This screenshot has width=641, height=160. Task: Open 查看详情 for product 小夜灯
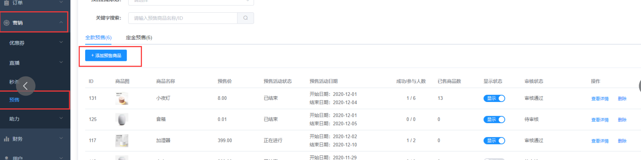(600, 99)
